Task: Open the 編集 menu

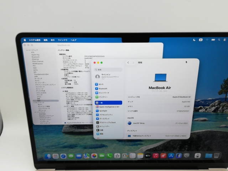Action: (46, 40)
